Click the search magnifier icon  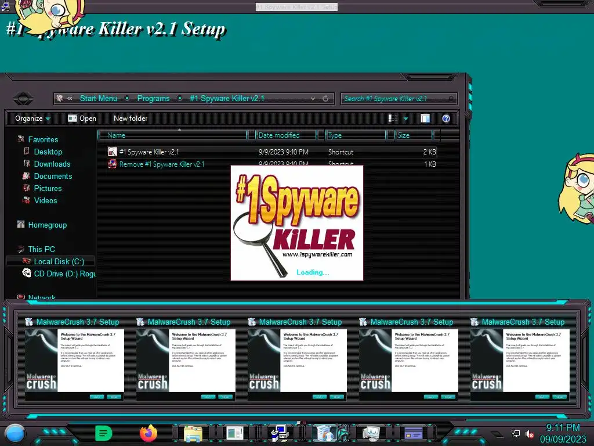(451, 99)
